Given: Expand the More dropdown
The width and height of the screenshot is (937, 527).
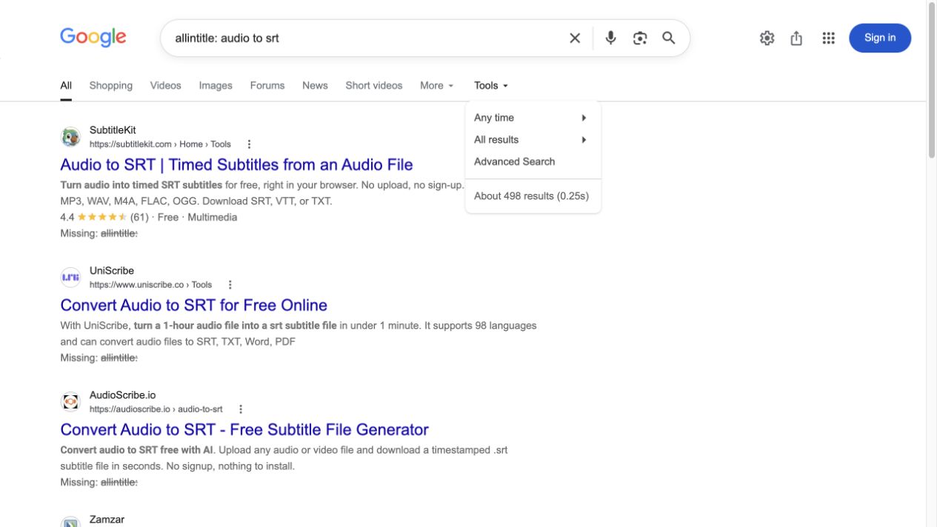Looking at the screenshot, I should click(x=436, y=86).
